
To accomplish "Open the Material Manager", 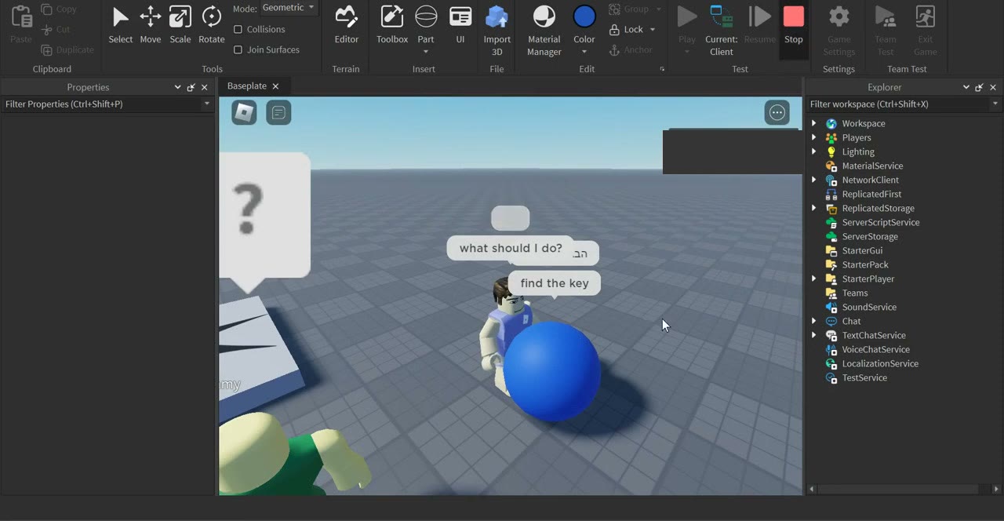I will click(x=544, y=31).
